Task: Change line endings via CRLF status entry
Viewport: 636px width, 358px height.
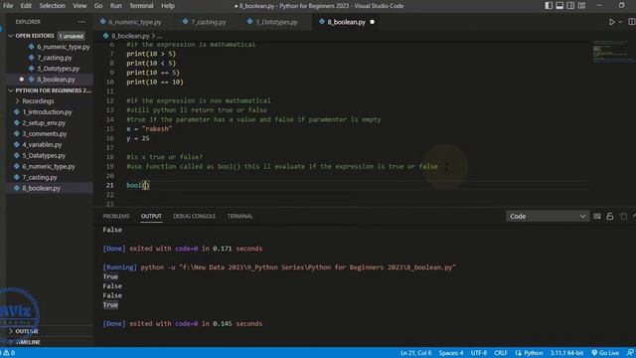Action: coord(501,353)
